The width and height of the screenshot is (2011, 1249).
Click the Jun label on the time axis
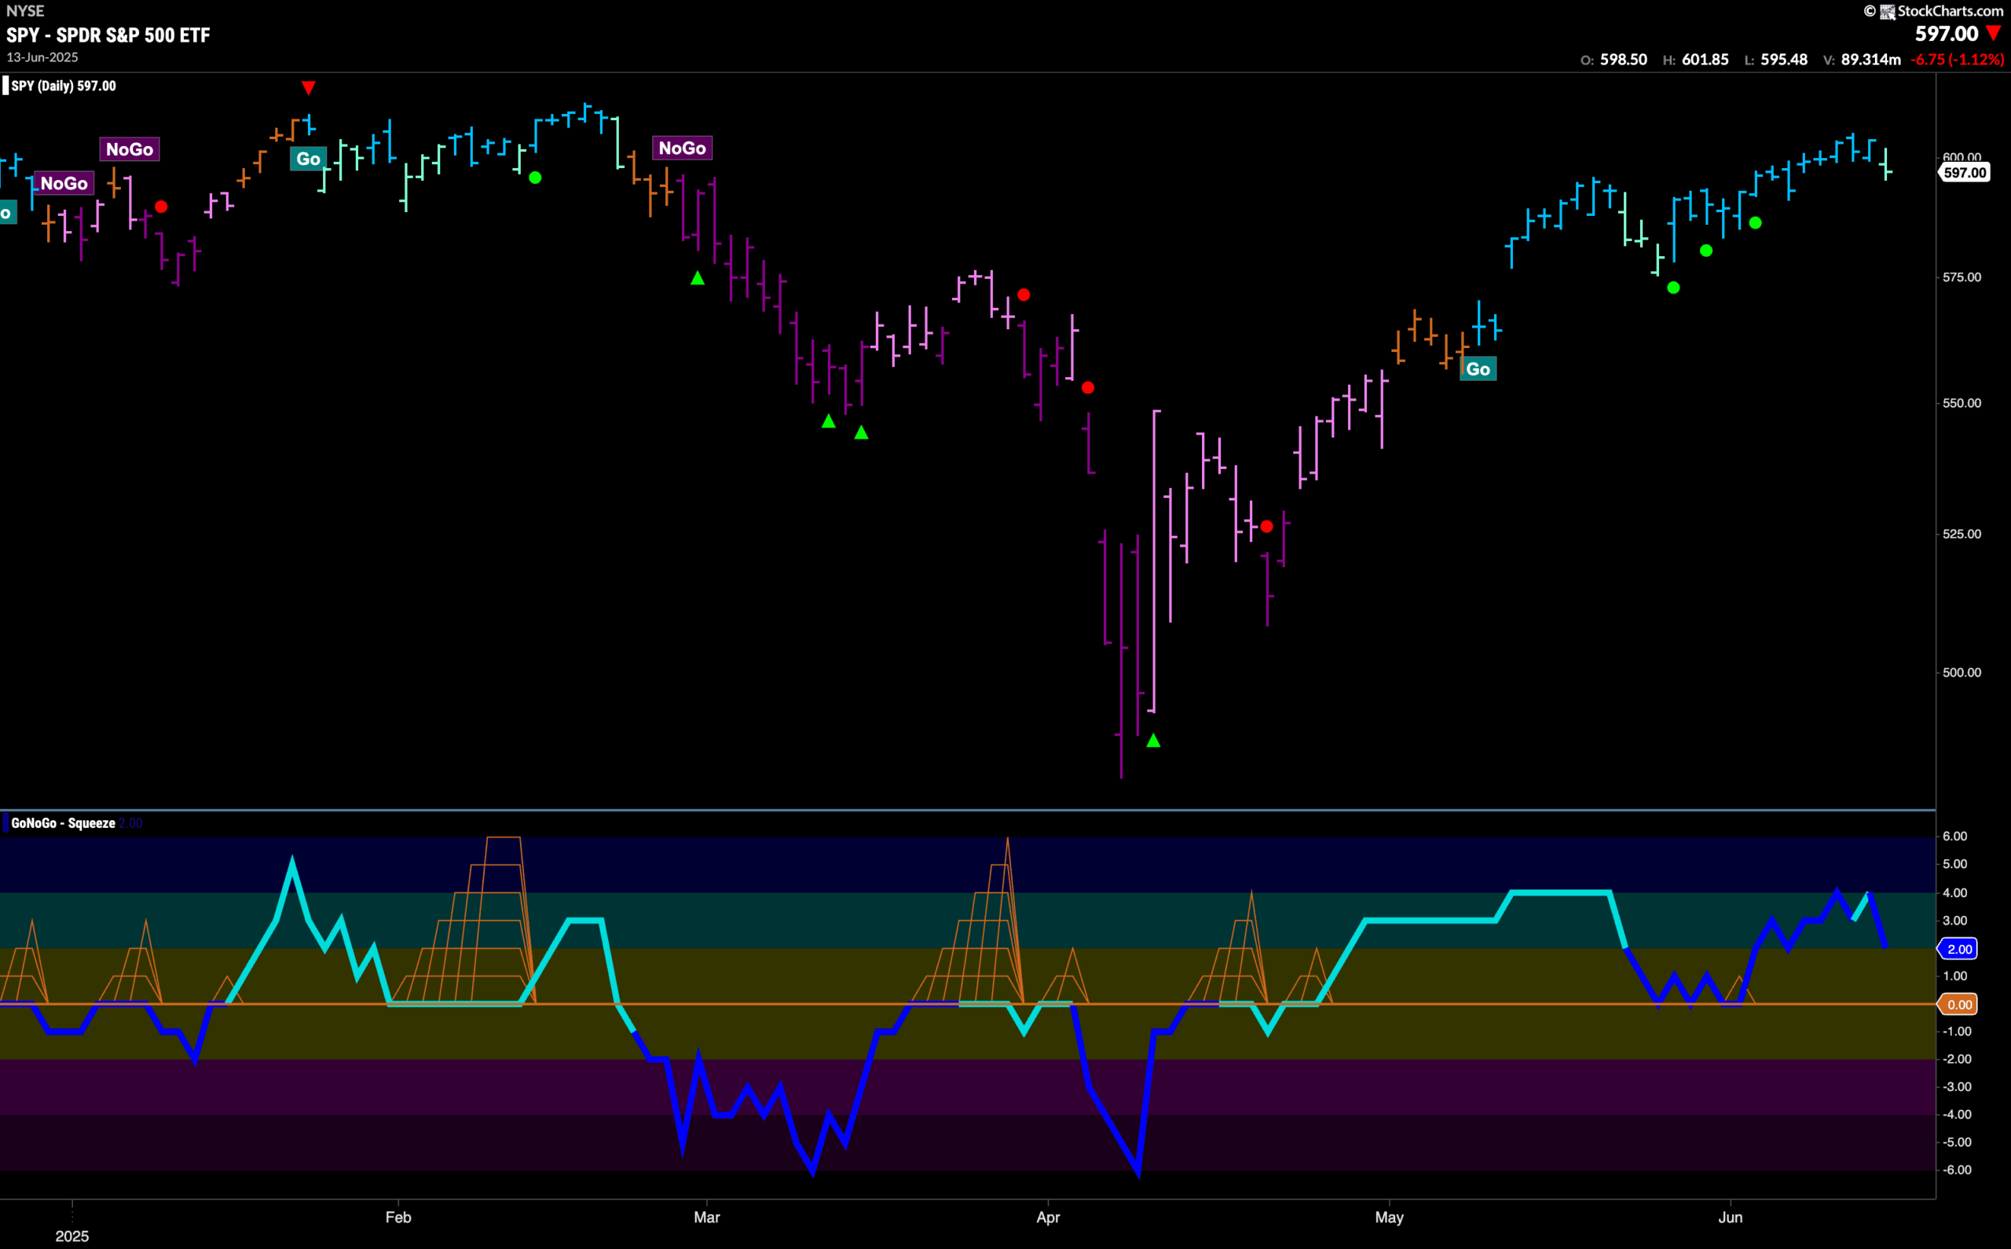pos(1731,1217)
